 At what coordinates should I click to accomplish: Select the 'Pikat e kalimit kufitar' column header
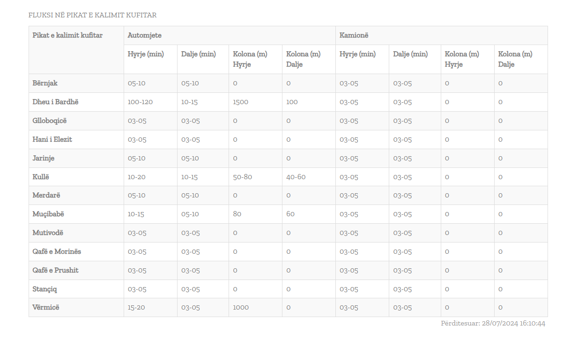[x=67, y=35]
